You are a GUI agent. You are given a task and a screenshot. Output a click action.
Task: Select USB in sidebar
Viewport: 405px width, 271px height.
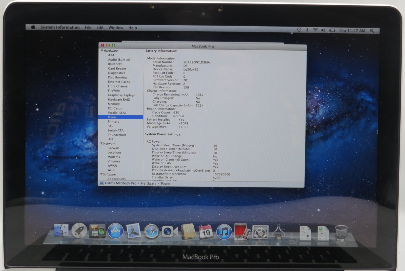(x=110, y=139)
